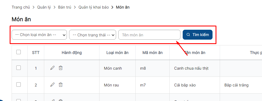Delete Canh chua nấu thịt via trash icon
This screenshot has width=262, height=101.
tap(61, 68)
